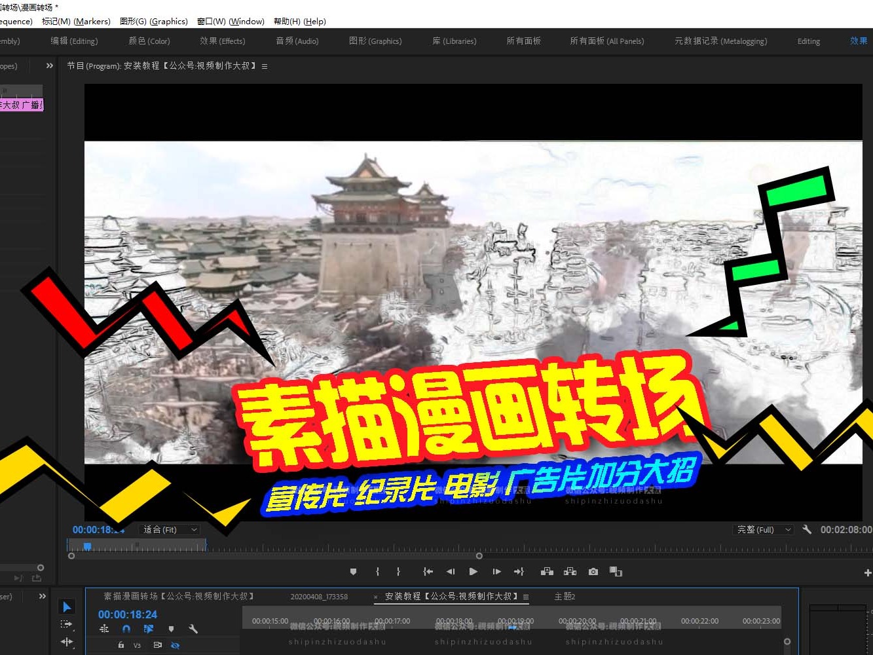This screenshot has width=873, height=655.
Task: Select the pink clip in left panel
Action: click(x=22, y=105)
